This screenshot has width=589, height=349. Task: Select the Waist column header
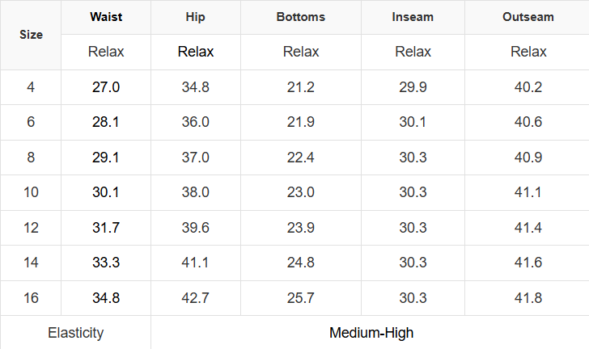pos(106,17)
